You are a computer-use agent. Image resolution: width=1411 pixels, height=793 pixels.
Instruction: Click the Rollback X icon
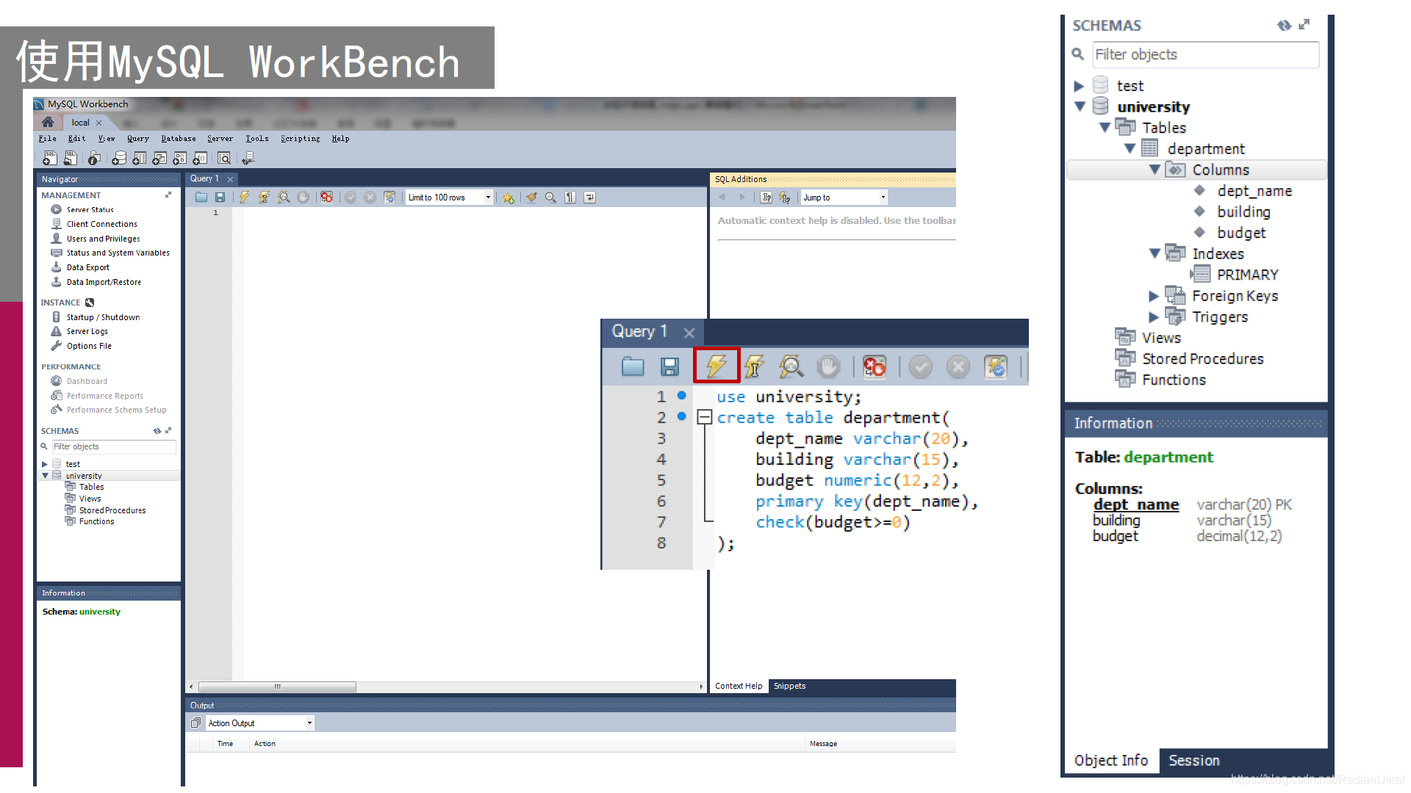point(958,366)
